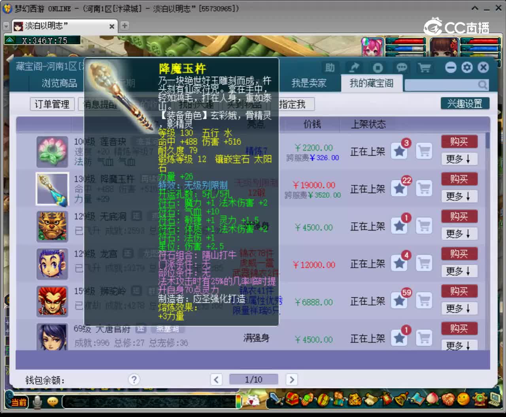This screenshot has width=506, height=417.
Task: Go to next page arrow
Action: pos(292,379)
